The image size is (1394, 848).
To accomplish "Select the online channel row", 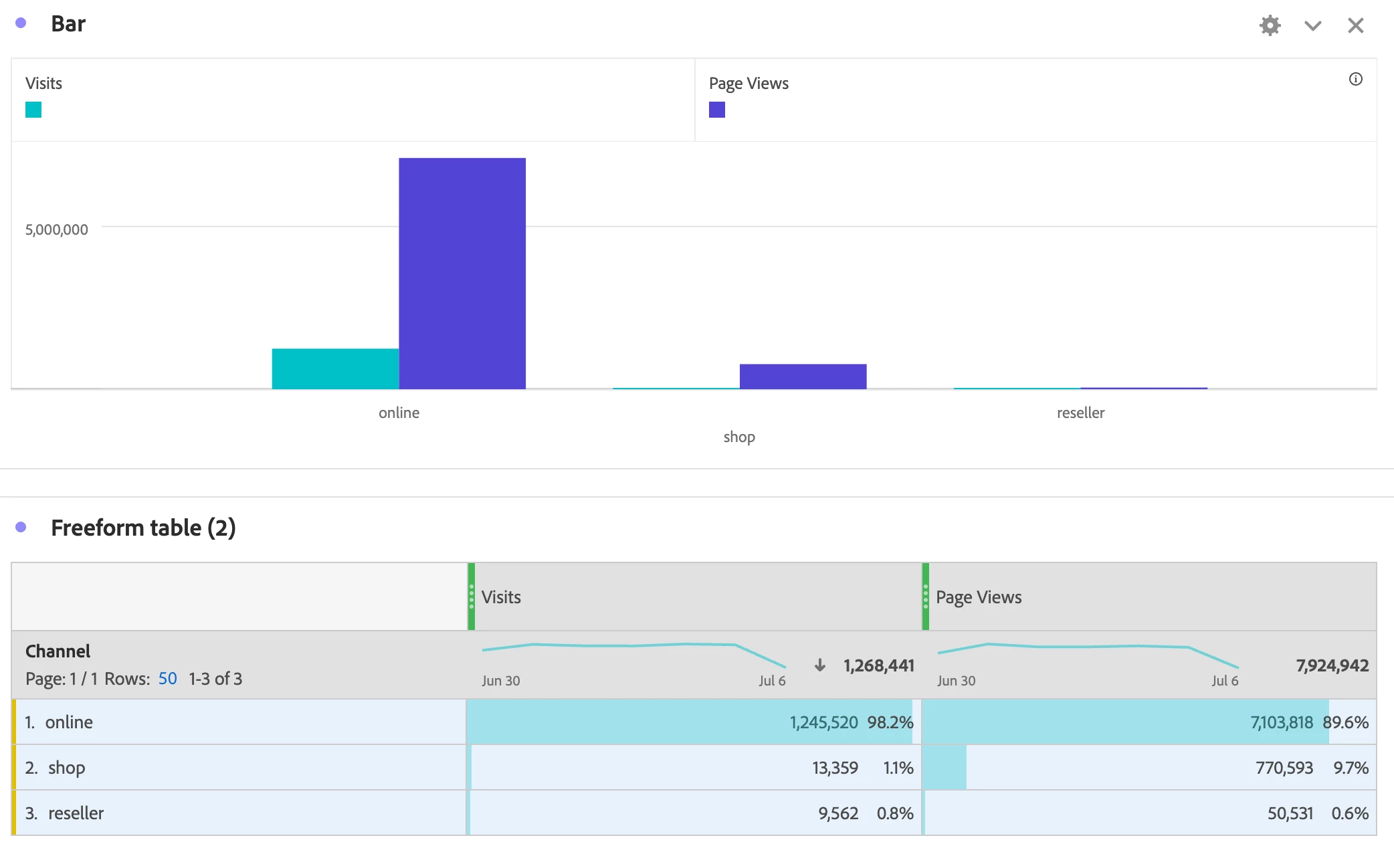I will point(69,722).
